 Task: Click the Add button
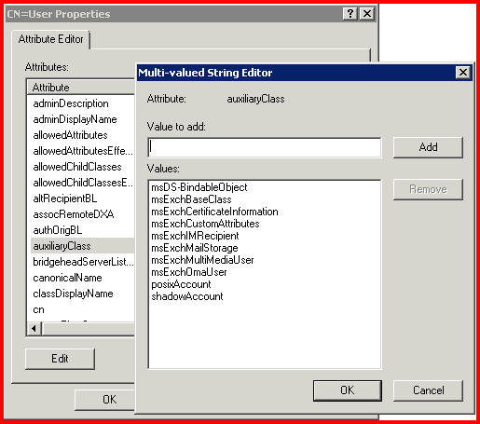(428, 147)
